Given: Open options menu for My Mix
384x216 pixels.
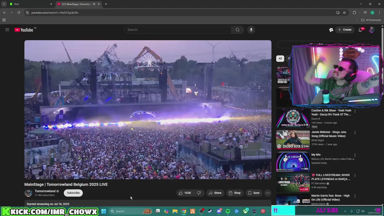Looking at the screenshot, I should pyautogui.click(x=355, y=155).
